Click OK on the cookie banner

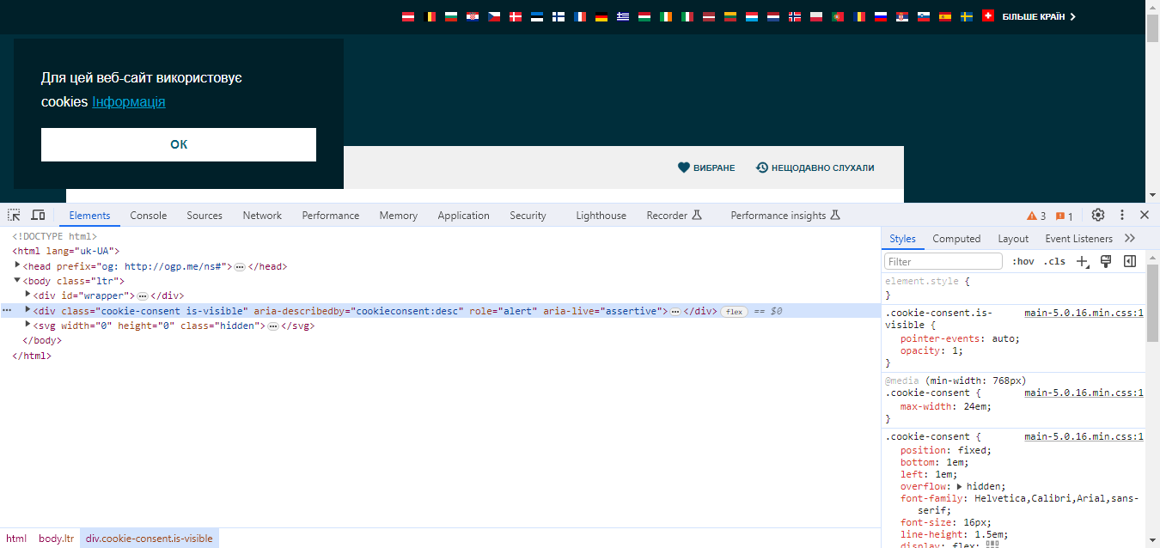tap(178, 143)
